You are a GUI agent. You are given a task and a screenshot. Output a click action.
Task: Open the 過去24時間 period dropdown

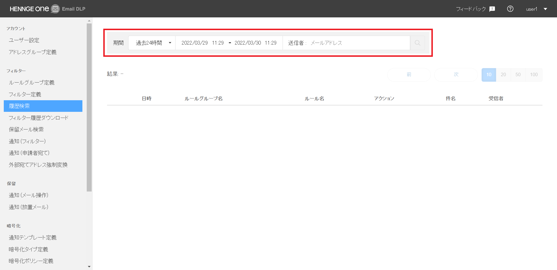click(x=152, y=43)
